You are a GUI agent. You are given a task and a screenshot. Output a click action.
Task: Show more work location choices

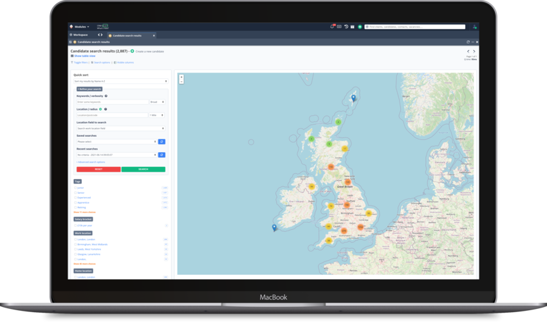click(84, 264)
